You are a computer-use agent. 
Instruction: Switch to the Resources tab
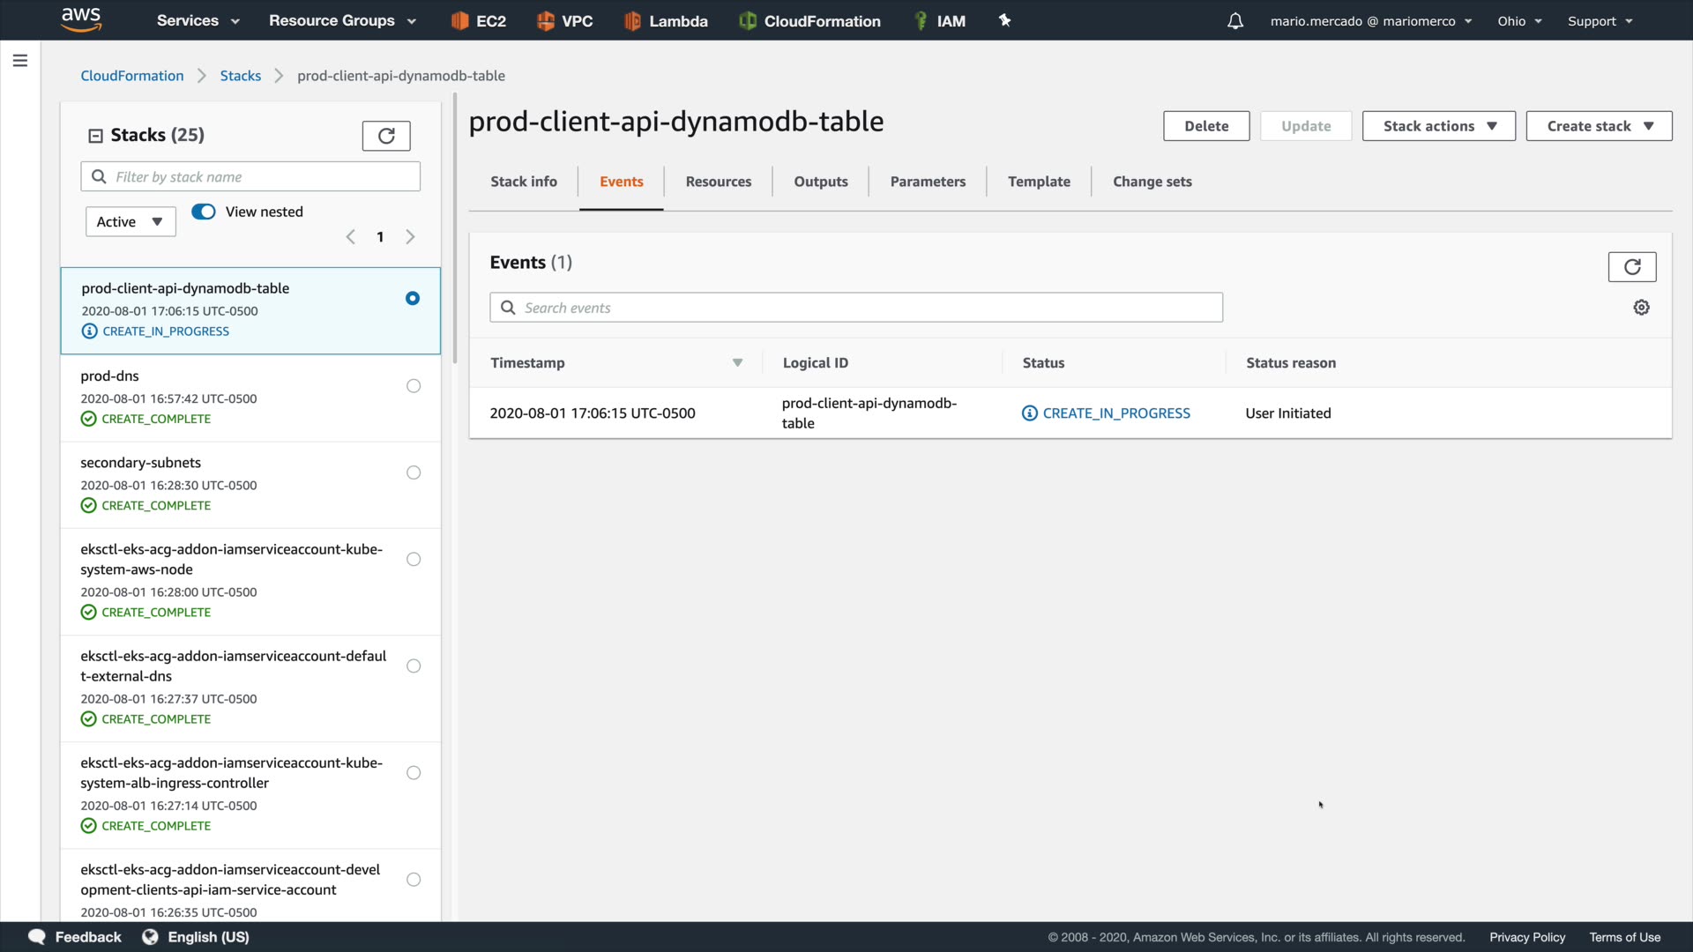[718, 182]
